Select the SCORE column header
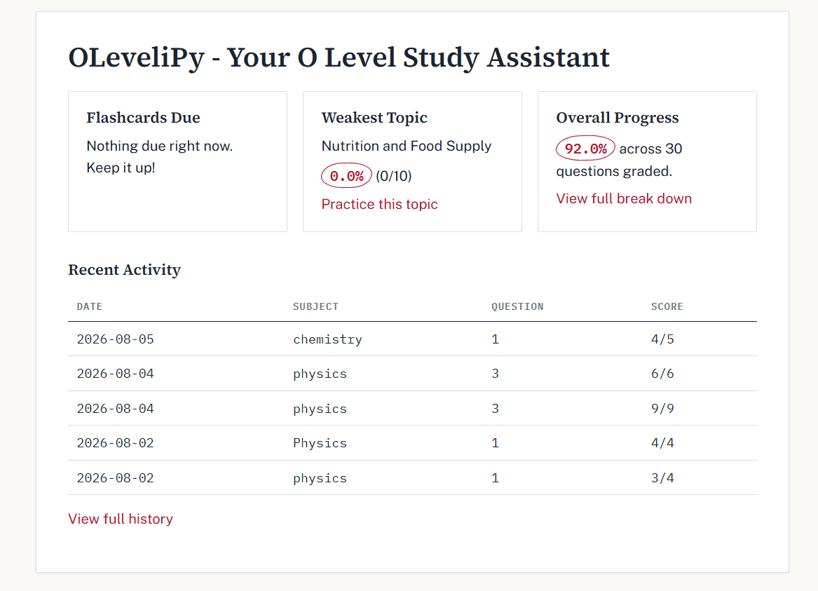 tap(667, 306)
